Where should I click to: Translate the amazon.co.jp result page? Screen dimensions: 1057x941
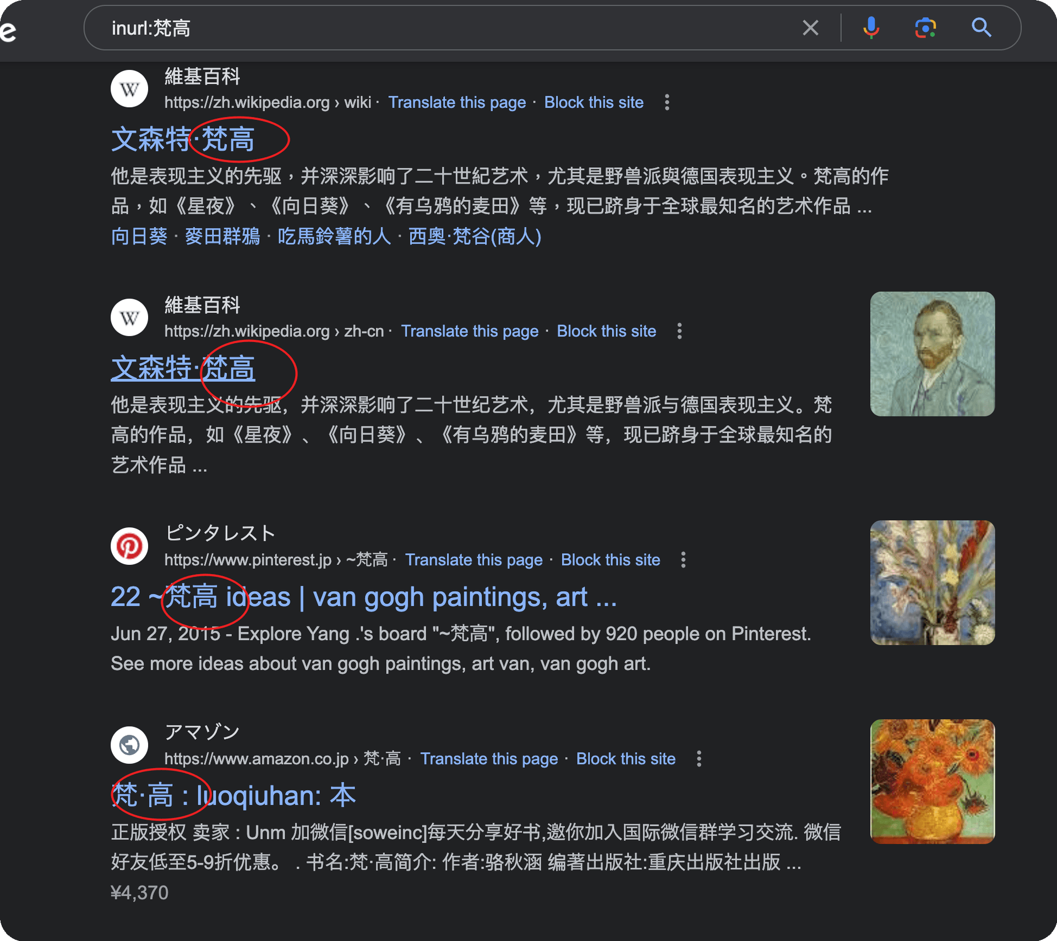pyautogui.click(x=489, y=759)
